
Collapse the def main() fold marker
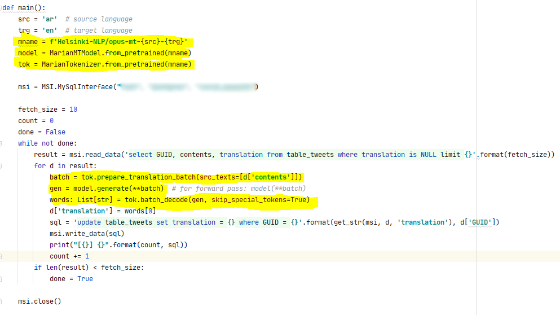pos(2,8)
